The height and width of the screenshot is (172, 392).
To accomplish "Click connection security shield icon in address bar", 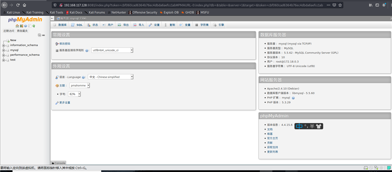I will click(x=55, y=5).
